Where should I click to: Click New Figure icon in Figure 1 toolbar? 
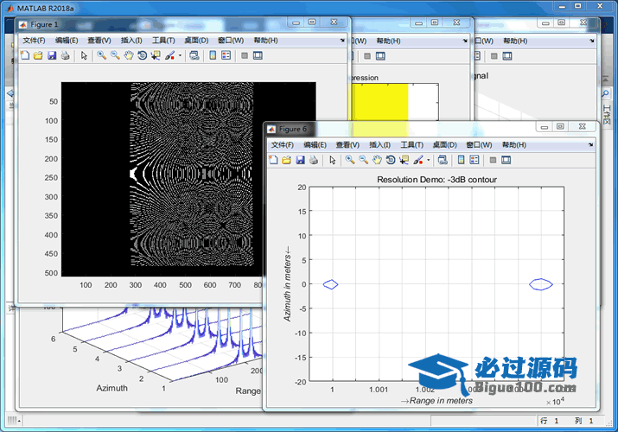(x=25, y=55)
